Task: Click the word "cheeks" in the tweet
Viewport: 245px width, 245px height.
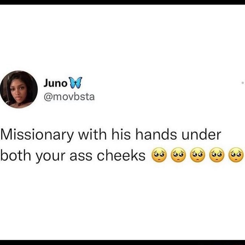Action: pyautogui.click(x=121, y=155)
